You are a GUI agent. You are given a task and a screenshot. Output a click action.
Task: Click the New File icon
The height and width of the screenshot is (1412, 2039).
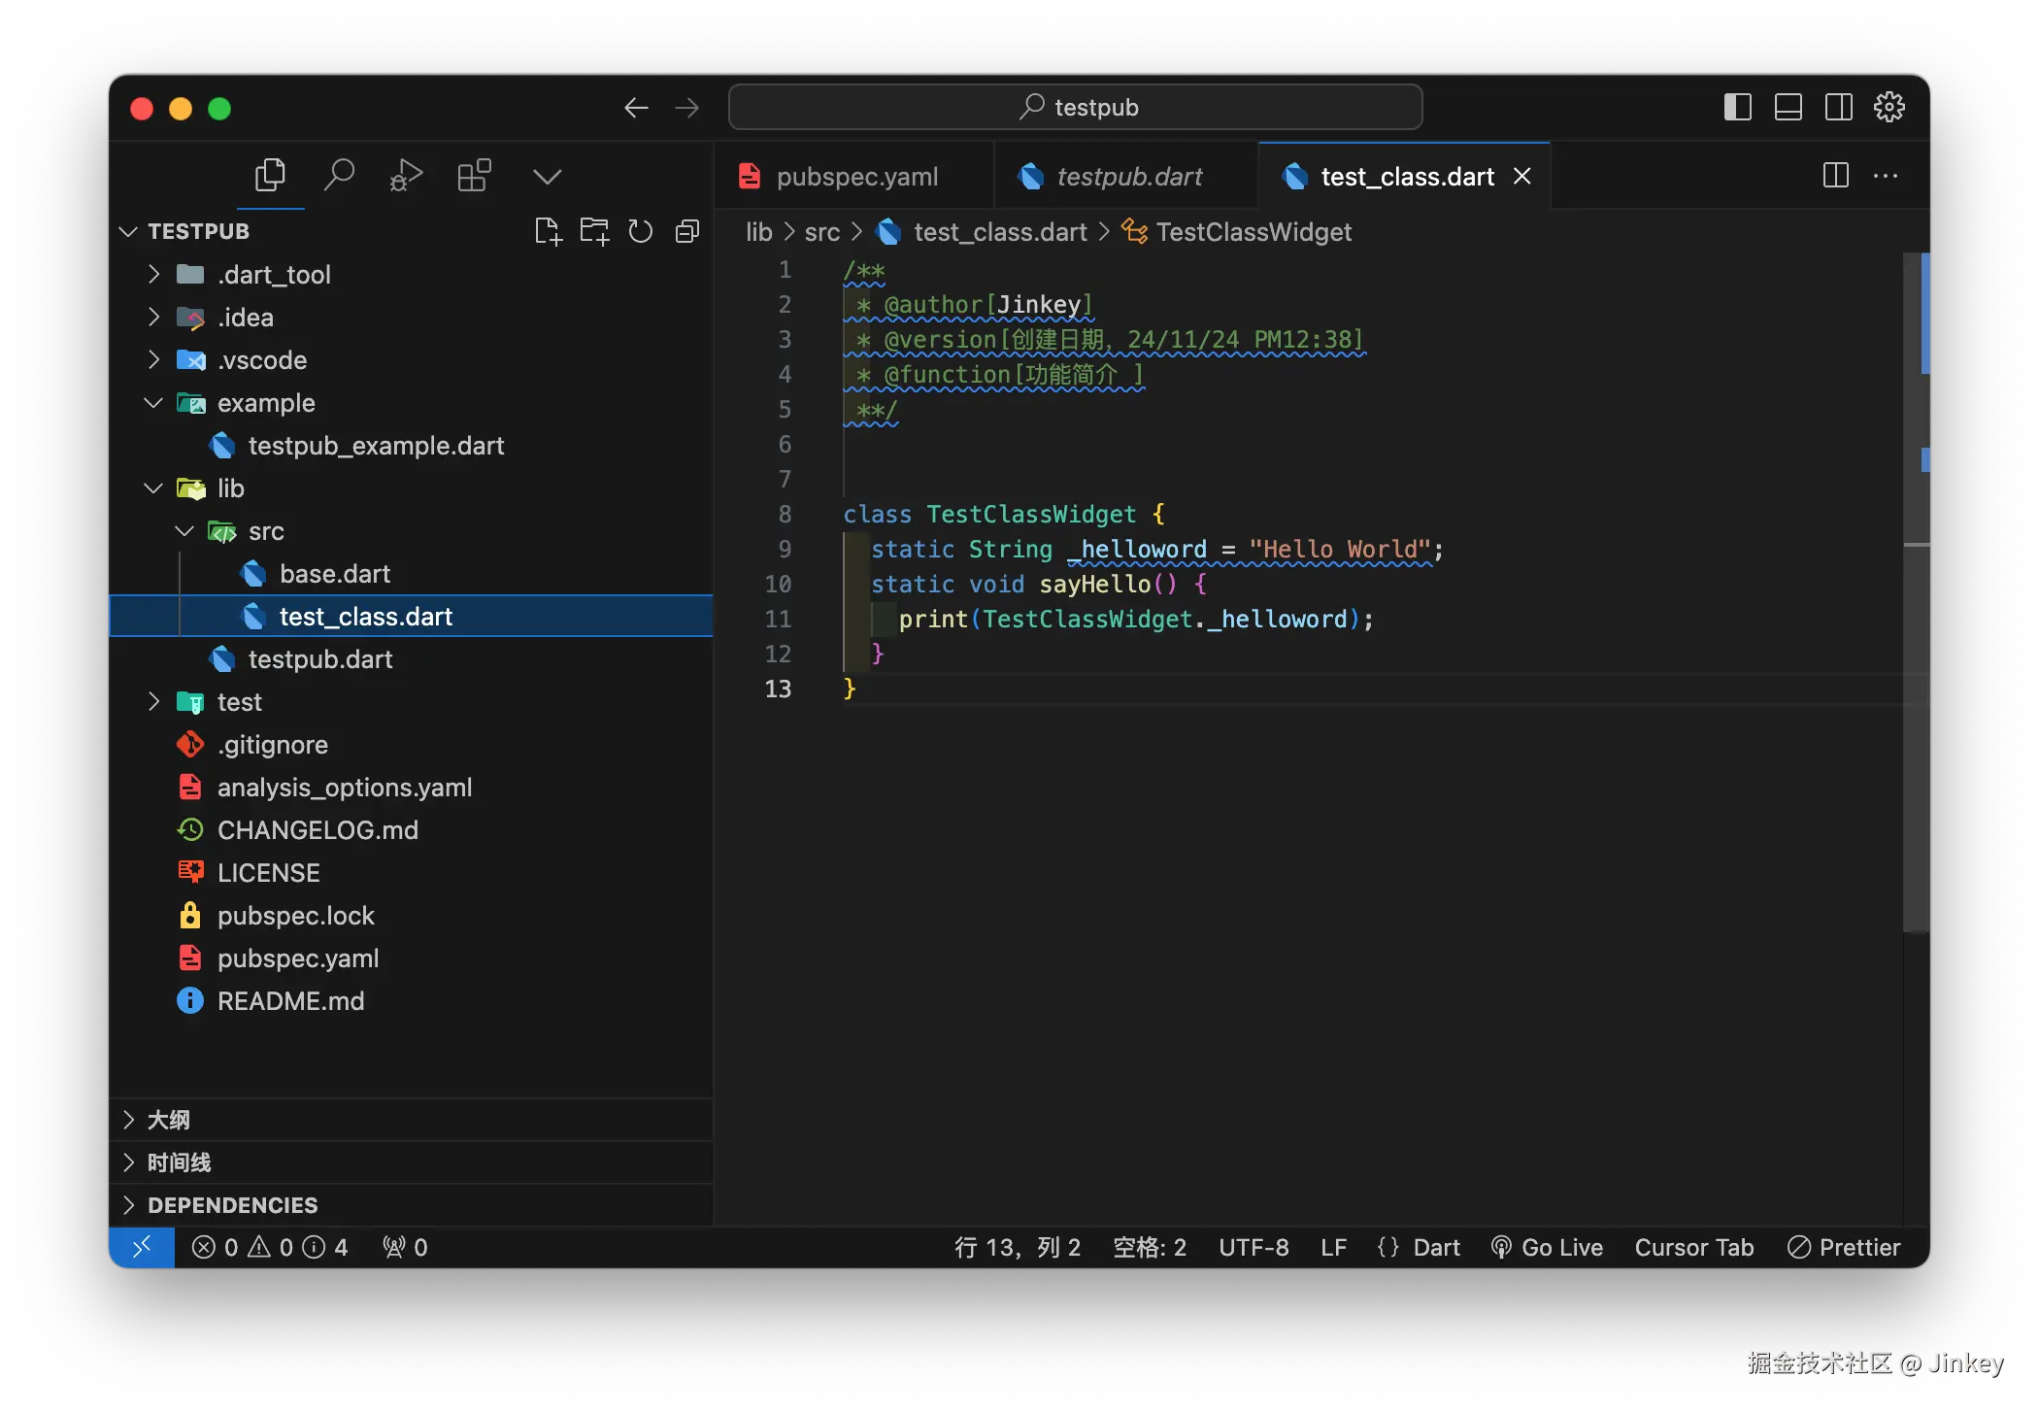(x=548, y=231)
